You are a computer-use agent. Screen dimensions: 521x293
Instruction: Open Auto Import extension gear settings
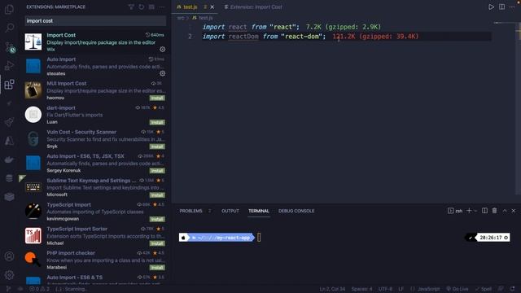pos(163,73)
